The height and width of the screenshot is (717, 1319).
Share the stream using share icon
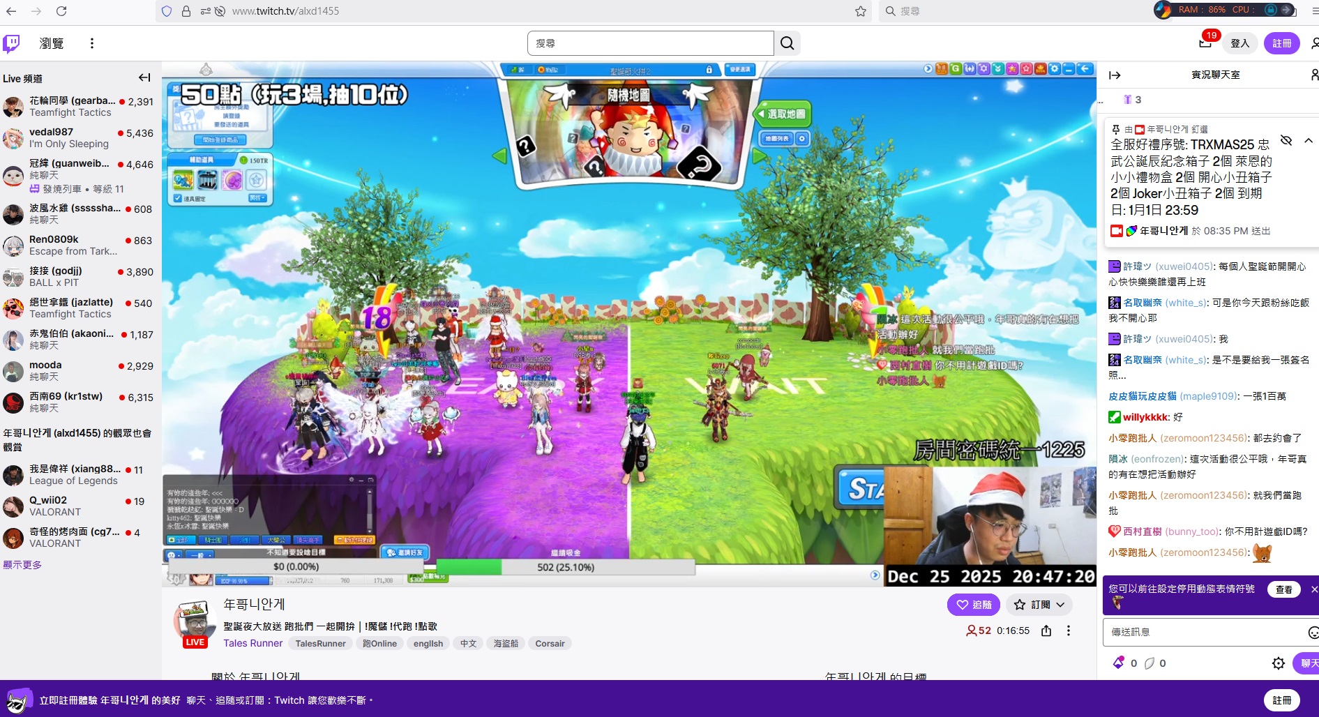pos(1046,631)
